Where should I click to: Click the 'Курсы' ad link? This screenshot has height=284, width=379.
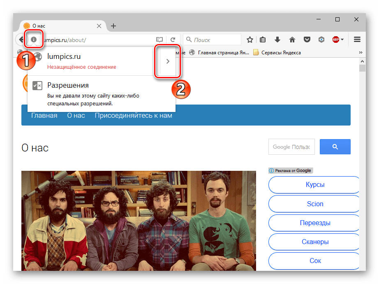tap(315, 185)
